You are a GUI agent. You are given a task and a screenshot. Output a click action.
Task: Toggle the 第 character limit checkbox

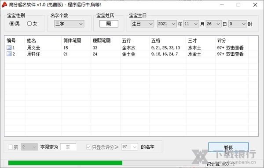point(10,147)
